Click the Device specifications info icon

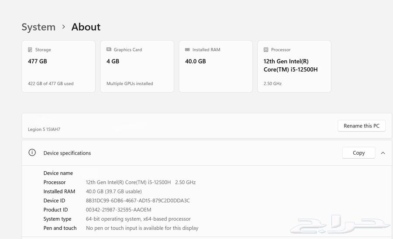(32, 152)
